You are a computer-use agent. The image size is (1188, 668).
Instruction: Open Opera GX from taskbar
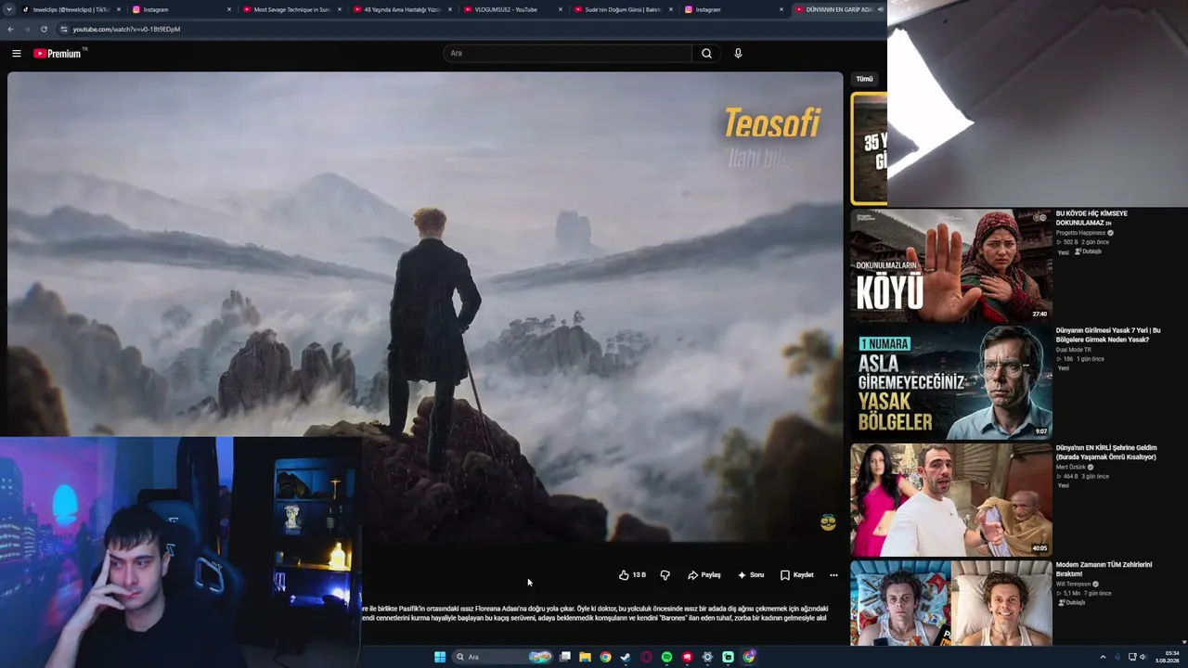point(646,657)
